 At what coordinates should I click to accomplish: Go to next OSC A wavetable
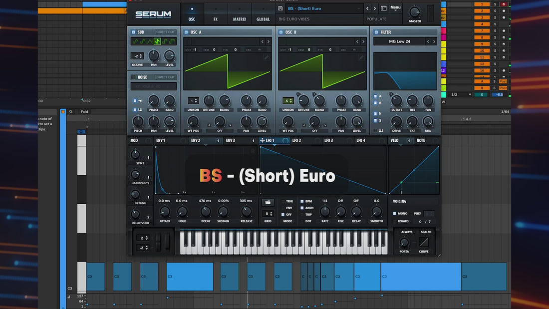pyautogui.click(x=268, y=41)
